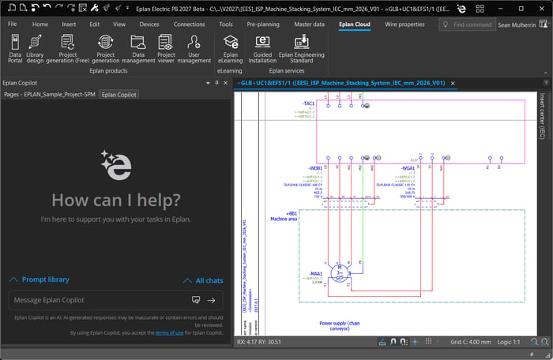The height and width of the screenshot is (360, 553).
Task: Open the Insert center (IEC) side panel
Action: [543, 115]
